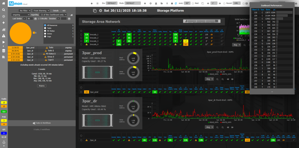Click the green SLA badge in the sidebar
This screenshot has height=148, width=299.
coord(4,112)
